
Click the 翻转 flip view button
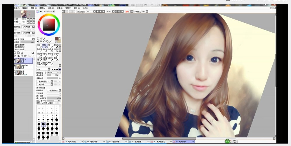click(127, 11)
